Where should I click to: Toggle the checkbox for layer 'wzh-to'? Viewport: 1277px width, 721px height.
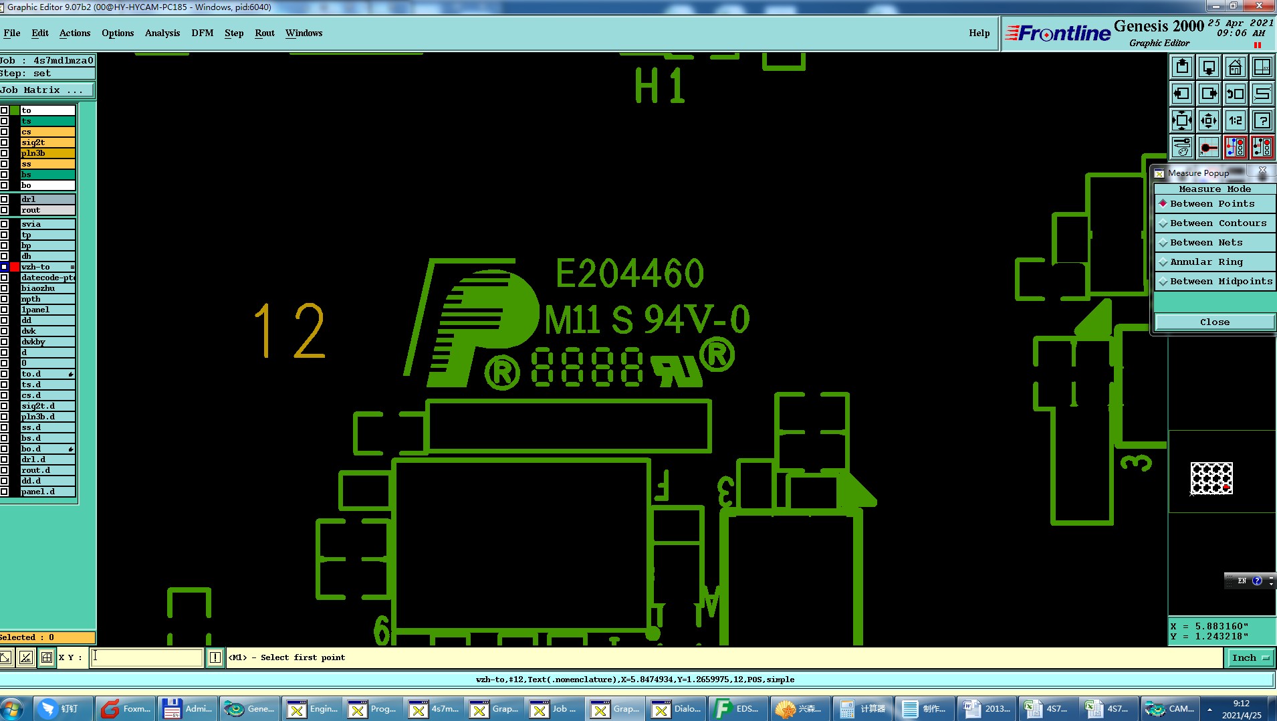click(x=4, y=267)
